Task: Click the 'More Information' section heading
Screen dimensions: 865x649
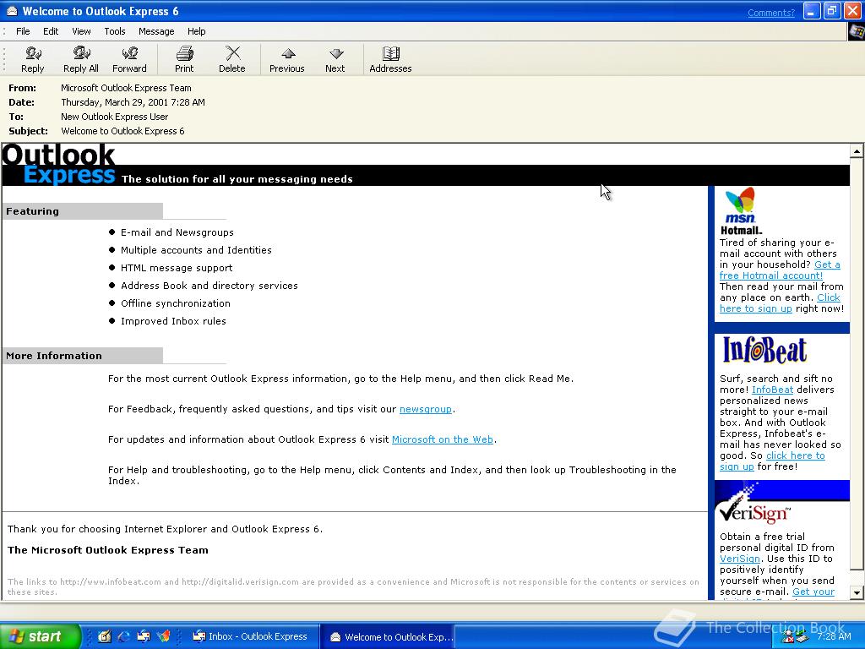Action: pyautogui.click(x=53, y=356)
